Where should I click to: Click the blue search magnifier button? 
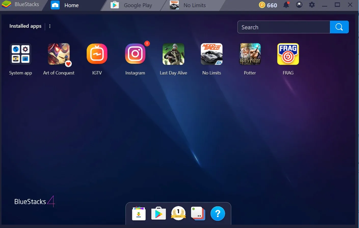coord(339,27)
